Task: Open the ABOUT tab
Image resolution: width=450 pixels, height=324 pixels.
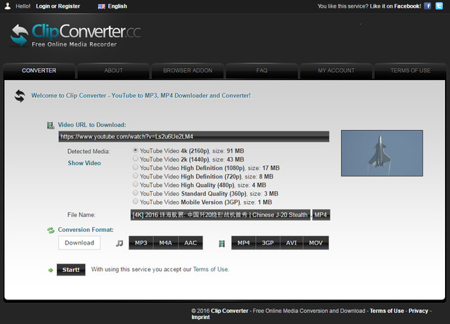Action: (x=113, y=71)
